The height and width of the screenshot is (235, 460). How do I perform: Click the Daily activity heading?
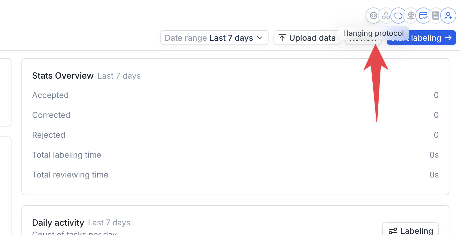point(58,223)
